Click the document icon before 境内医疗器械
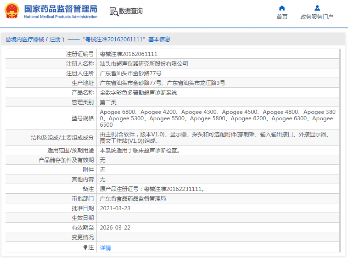The height and width of the screenshot is (258, 348). coord(8,39)
